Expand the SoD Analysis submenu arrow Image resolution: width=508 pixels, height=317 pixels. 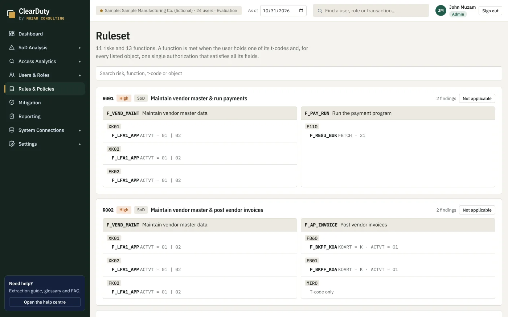coord(80,48)
